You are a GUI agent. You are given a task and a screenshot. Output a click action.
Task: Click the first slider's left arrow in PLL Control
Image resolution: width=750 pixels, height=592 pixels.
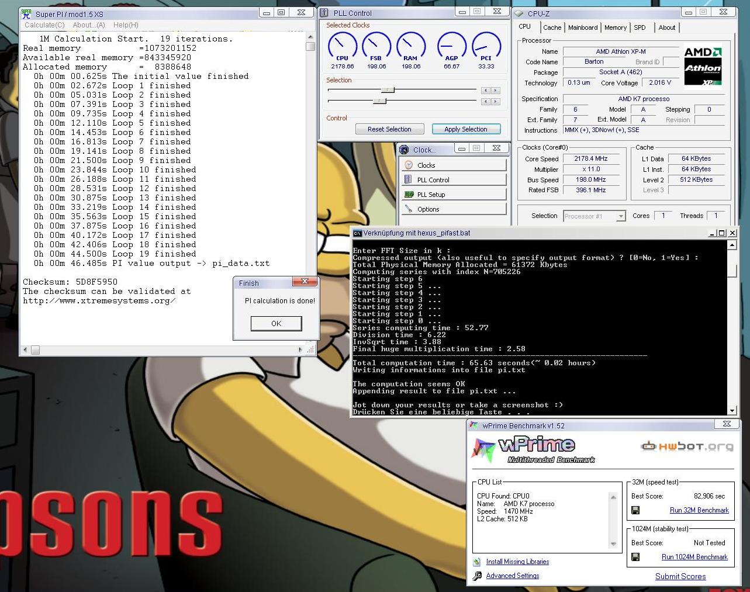(x=485, y=91)
